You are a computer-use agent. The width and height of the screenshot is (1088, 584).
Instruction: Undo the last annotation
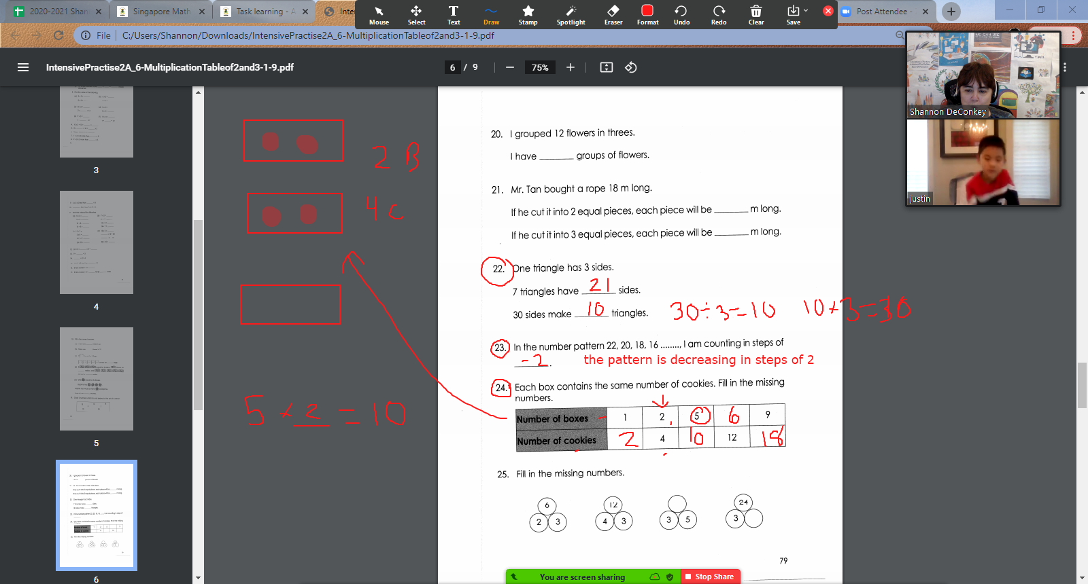[681, 15]
